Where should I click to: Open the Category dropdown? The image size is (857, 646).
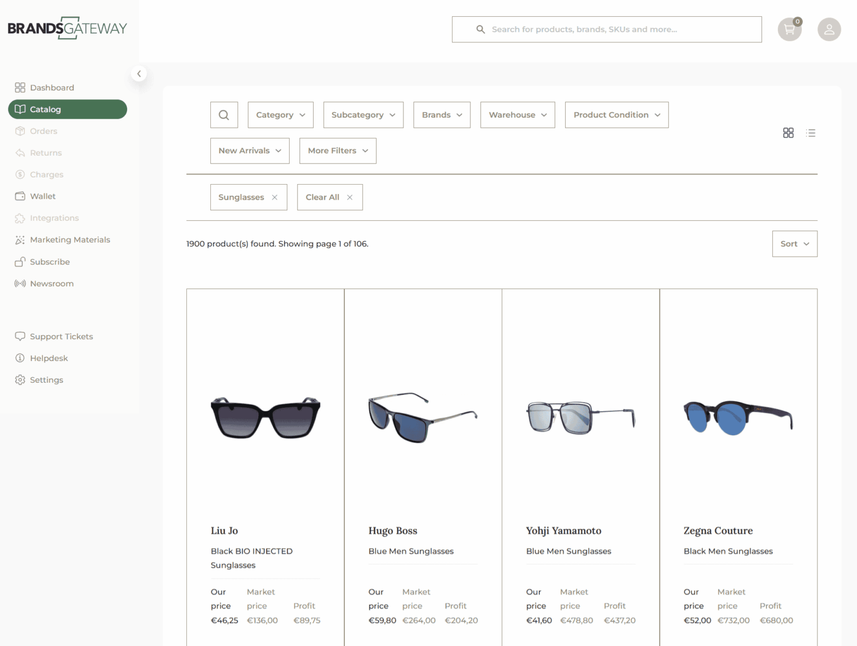click(x=280, y=114)
